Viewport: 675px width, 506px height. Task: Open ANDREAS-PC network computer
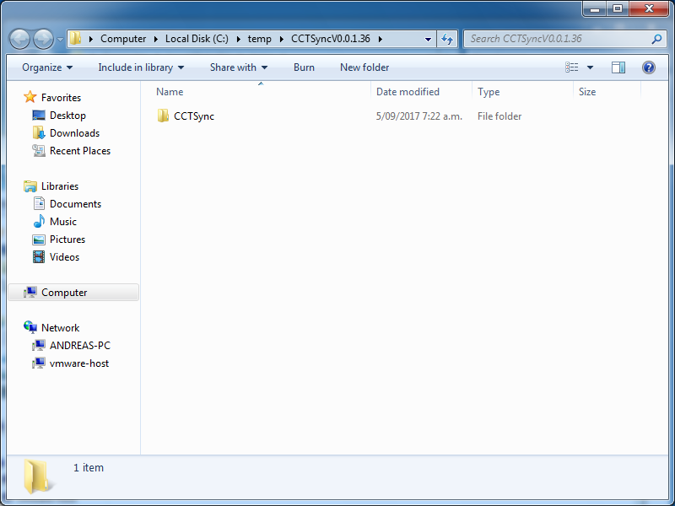click(x=80, y=346)
